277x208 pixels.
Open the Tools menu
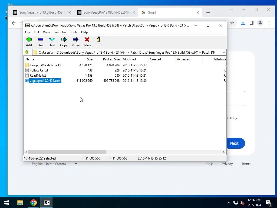(x=74, y=32)
